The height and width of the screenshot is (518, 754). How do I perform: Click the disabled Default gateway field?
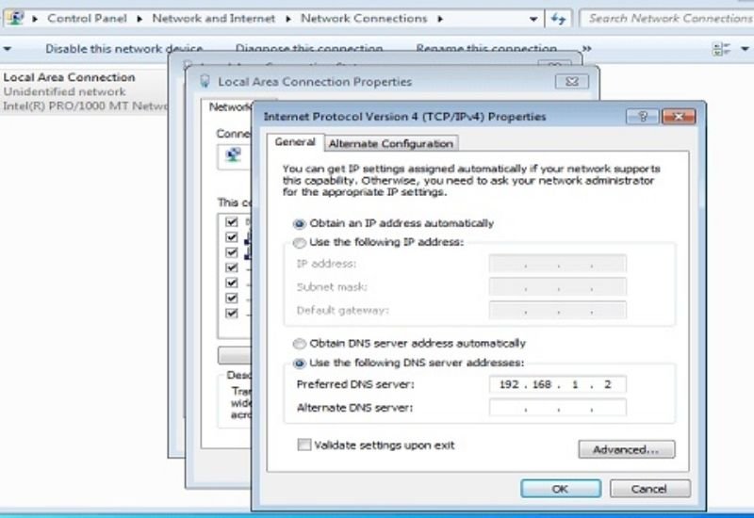coord(558,311)
